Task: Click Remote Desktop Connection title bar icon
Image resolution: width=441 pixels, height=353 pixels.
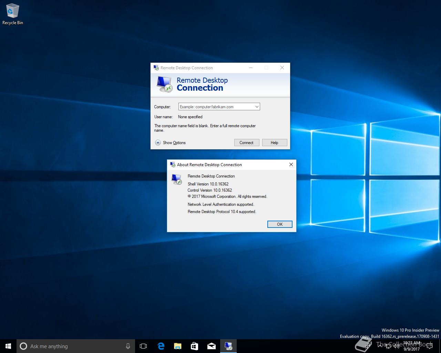Action: [x=156, y=68]
